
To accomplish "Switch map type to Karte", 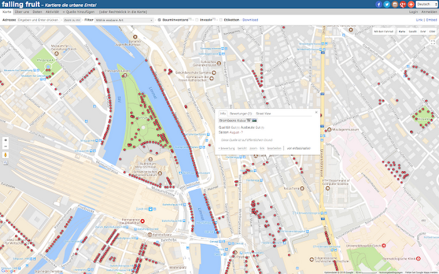I will coord(402,31).
